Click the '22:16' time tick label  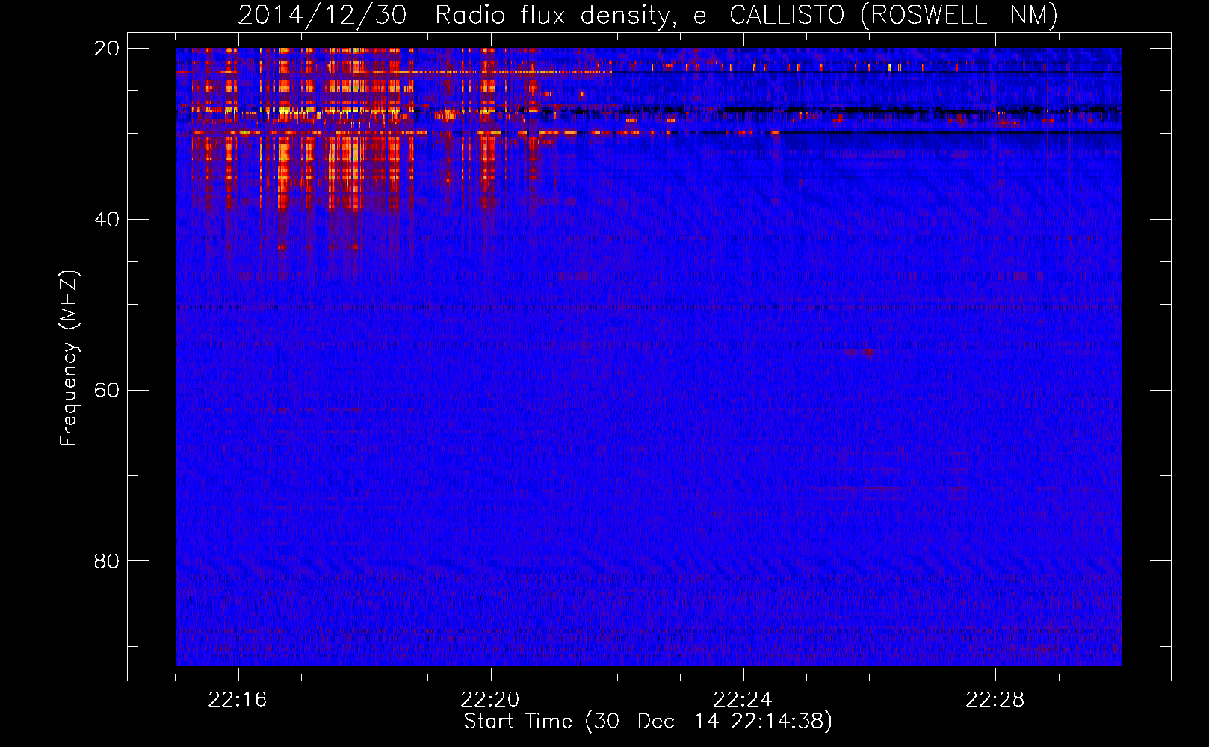click(238, 700)
